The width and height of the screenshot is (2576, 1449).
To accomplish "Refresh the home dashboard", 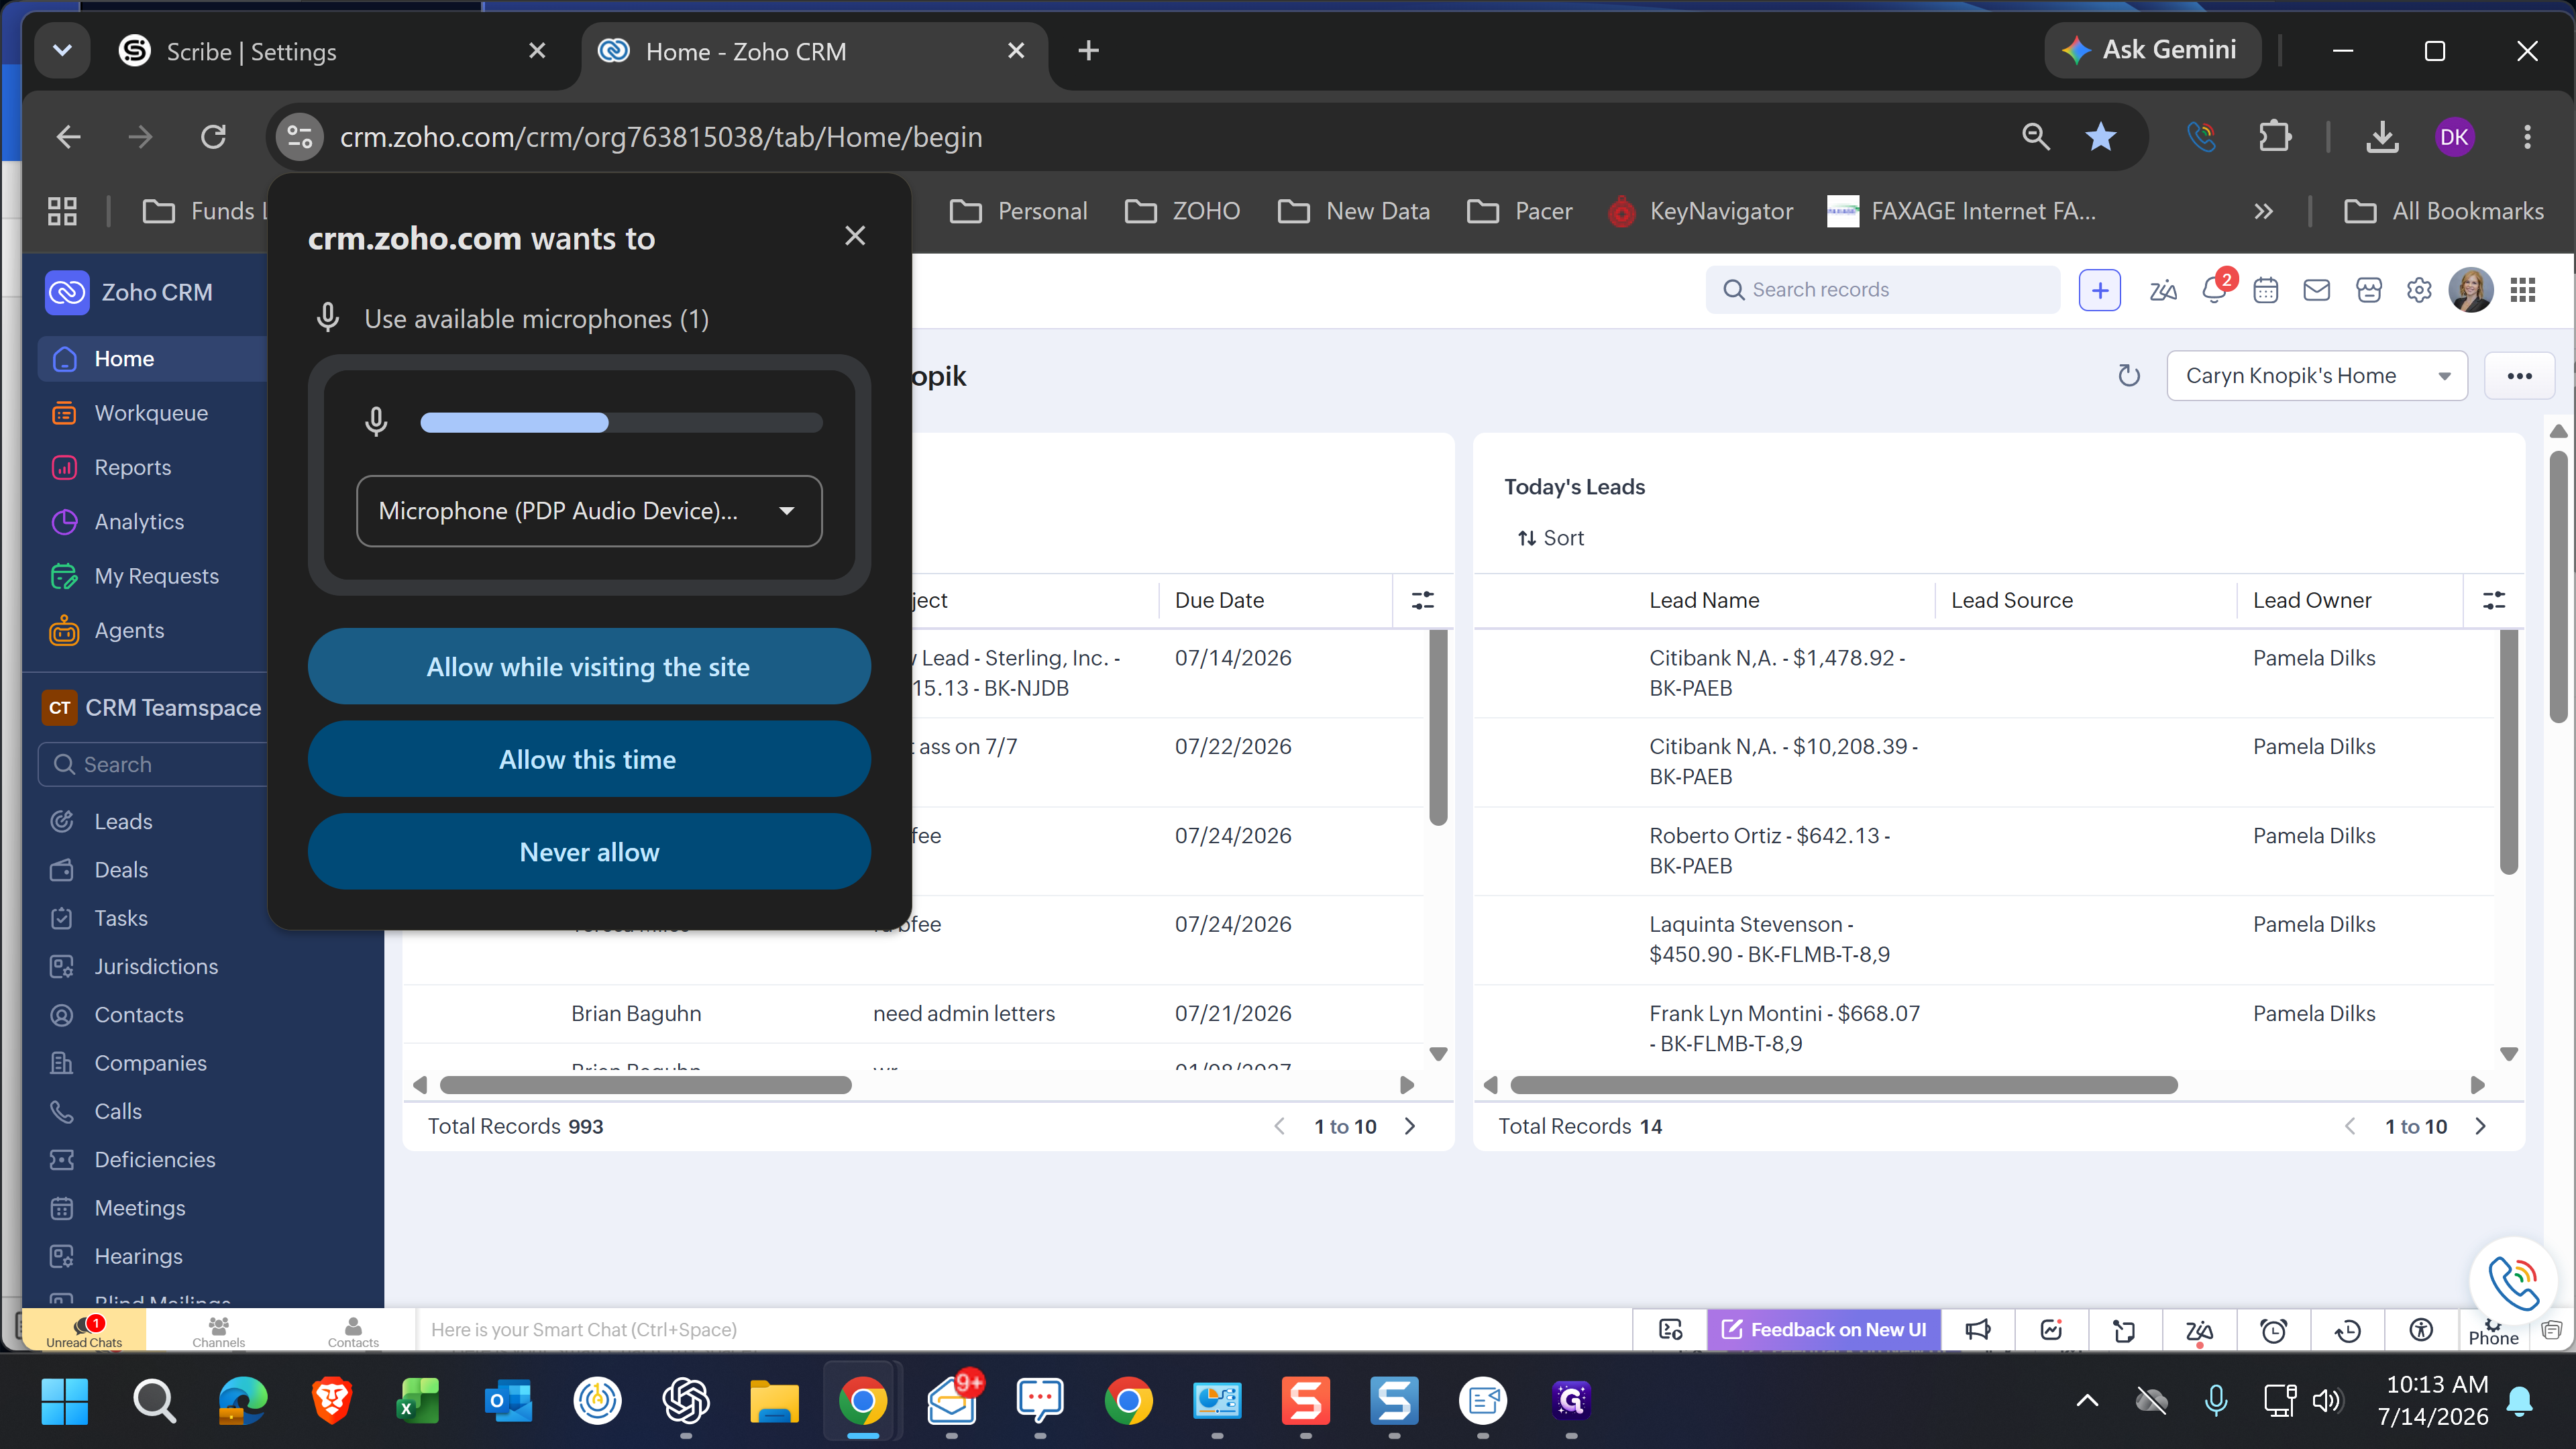I will [x=2129, y=376].
